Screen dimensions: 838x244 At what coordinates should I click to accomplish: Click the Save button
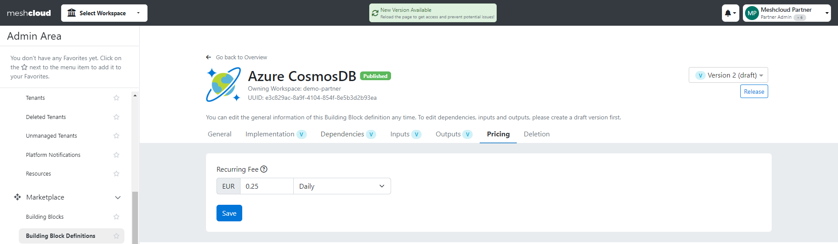tap(229, 213)
